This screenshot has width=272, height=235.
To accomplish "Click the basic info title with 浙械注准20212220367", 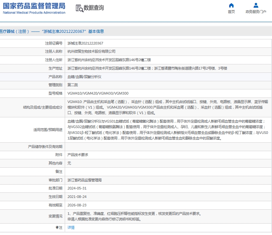I will (x=52, y=32).
